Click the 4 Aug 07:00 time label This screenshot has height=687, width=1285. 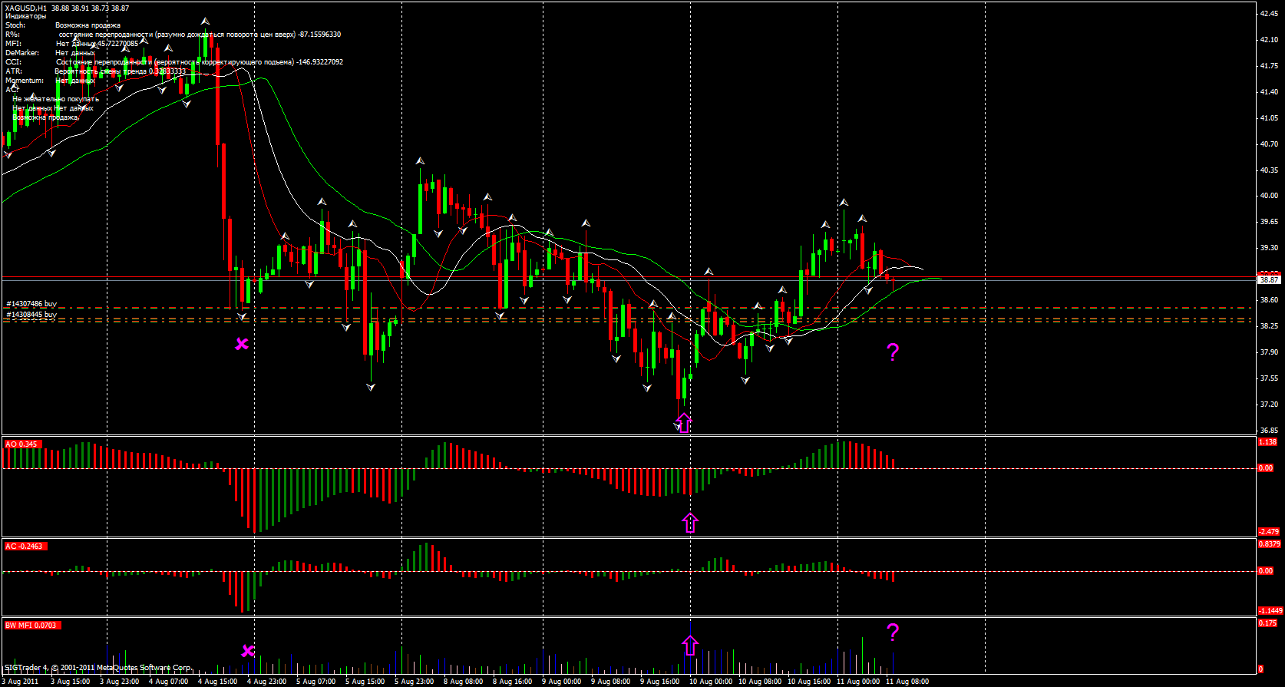(168, 682)
